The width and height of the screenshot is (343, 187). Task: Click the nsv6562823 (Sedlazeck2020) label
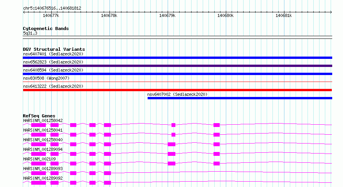(x=53, y=62)
